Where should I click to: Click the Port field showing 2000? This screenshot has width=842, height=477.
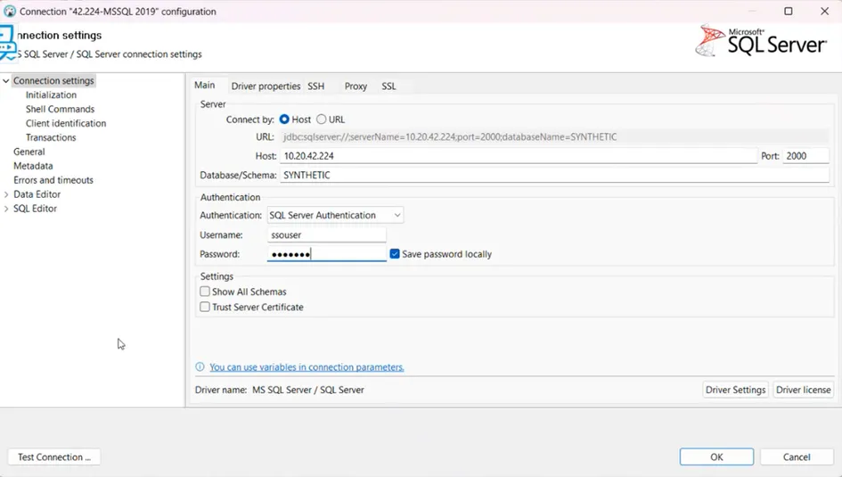[805, 156]
